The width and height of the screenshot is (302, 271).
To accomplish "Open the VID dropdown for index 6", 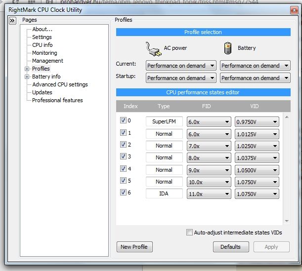I will click(257, 194).
